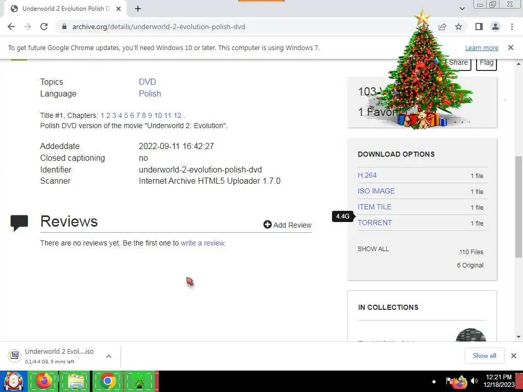Screen dimensions: 523x392
Task: Click Show all downloads button
Action: coord(484,356)
